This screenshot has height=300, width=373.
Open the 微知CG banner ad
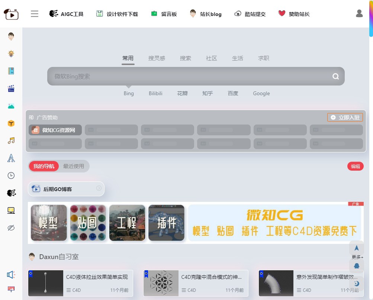[274, 223]
